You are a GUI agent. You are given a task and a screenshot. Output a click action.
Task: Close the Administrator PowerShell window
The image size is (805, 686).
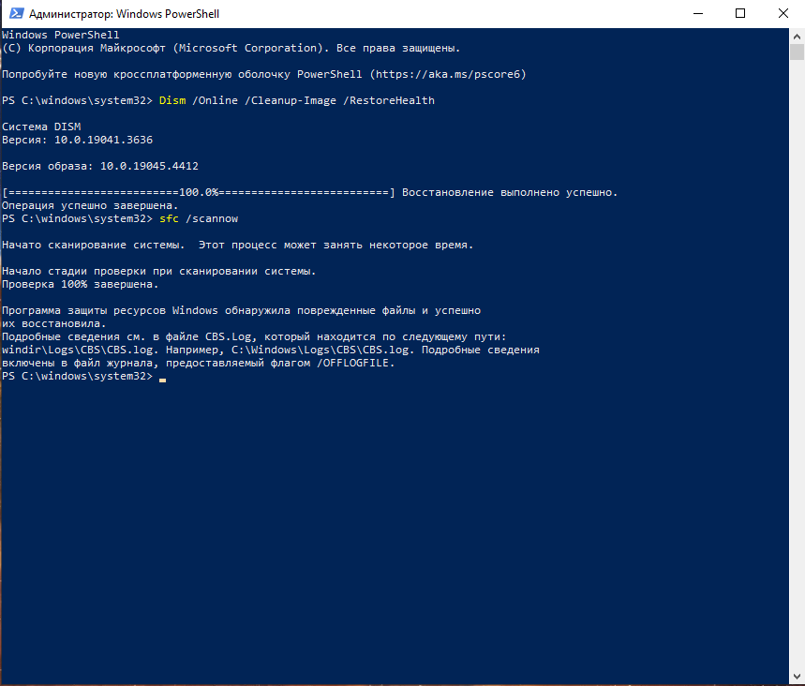pyautogui.click(x=783, y=14)
